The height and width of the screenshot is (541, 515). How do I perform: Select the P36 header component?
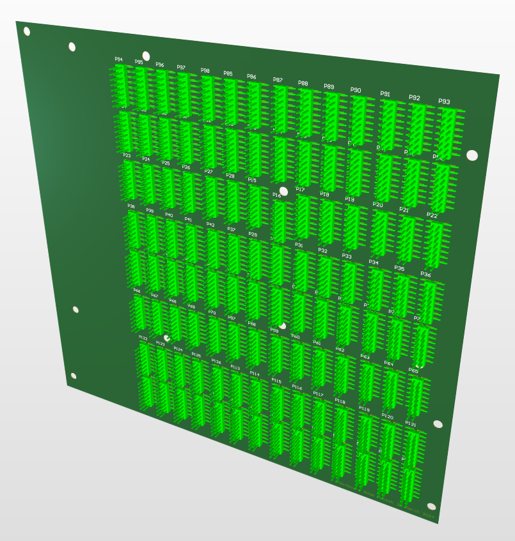(428, 303)
